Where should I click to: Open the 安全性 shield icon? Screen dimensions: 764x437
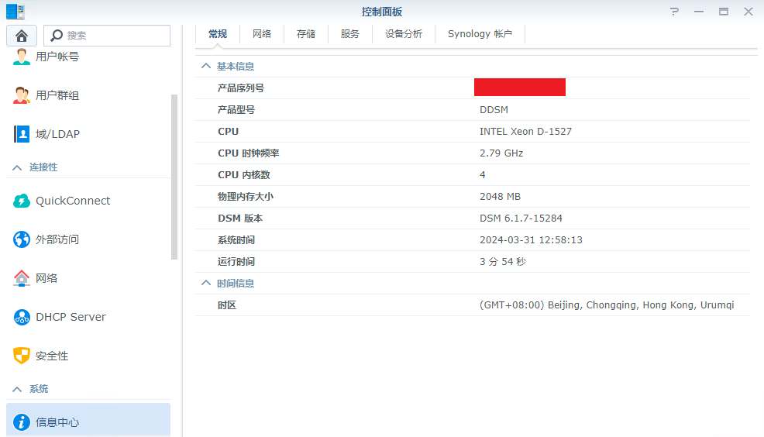(22, 356)
